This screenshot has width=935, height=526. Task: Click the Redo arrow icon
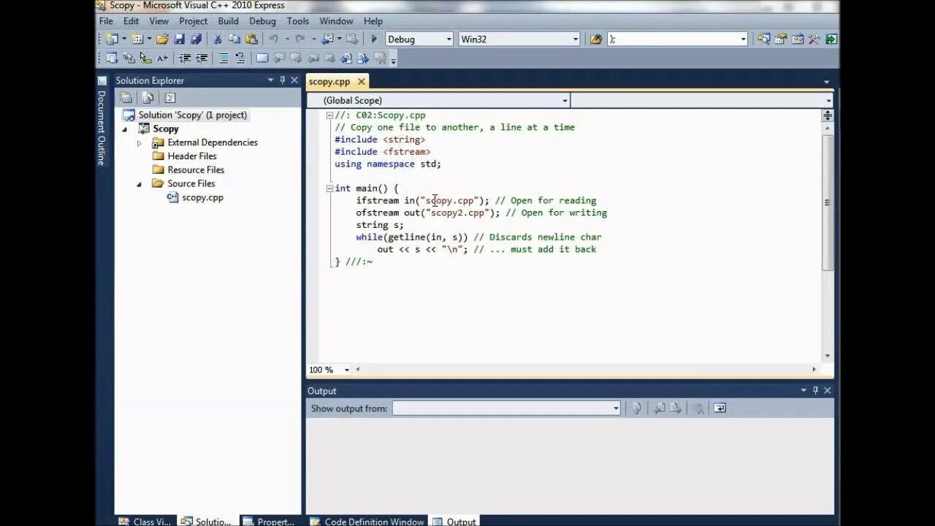point(299,39)
